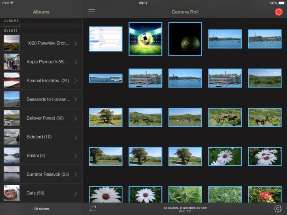This screenshot has height=215, width=287.
Task: Expand Cats album chevron
Action: [75, 193]
